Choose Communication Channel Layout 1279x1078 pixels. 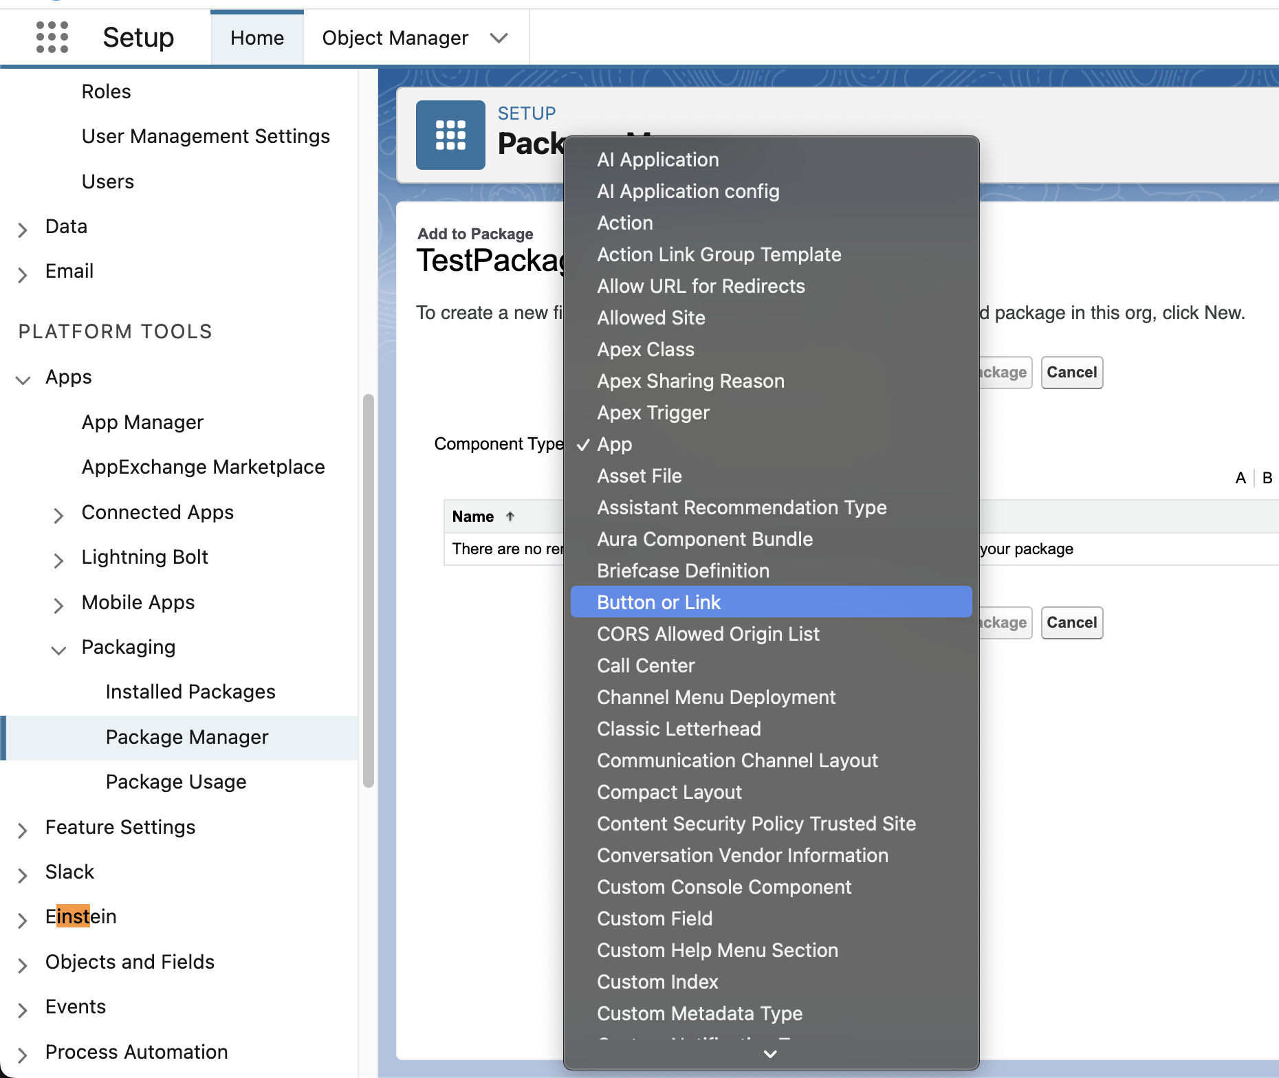(772, 760)
